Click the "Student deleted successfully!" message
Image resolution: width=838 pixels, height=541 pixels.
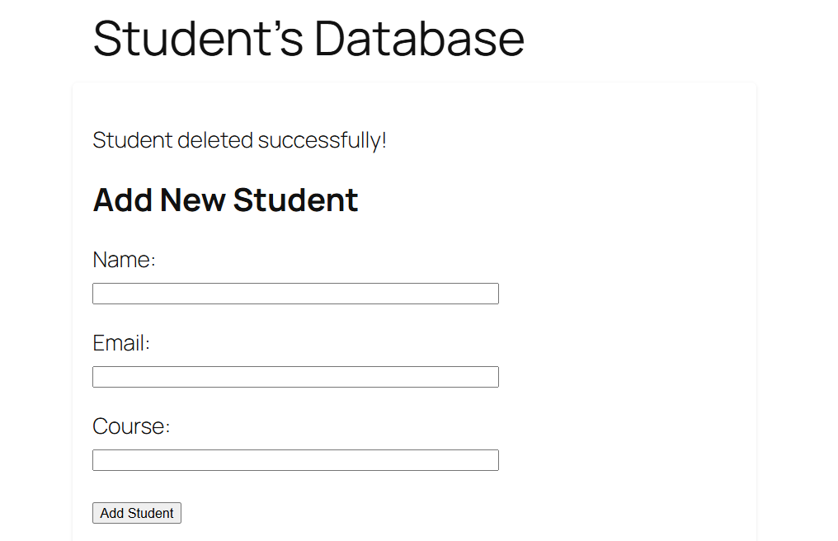click(239, 140)
